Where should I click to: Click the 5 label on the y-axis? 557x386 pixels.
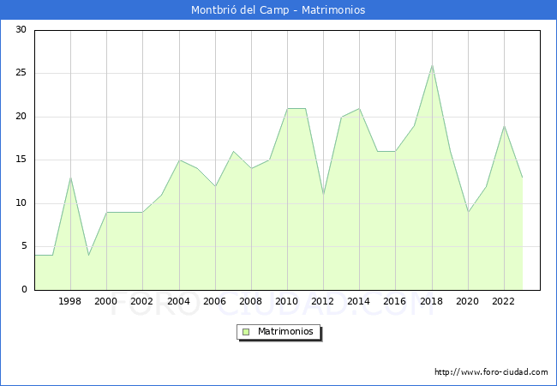point(23,246)
